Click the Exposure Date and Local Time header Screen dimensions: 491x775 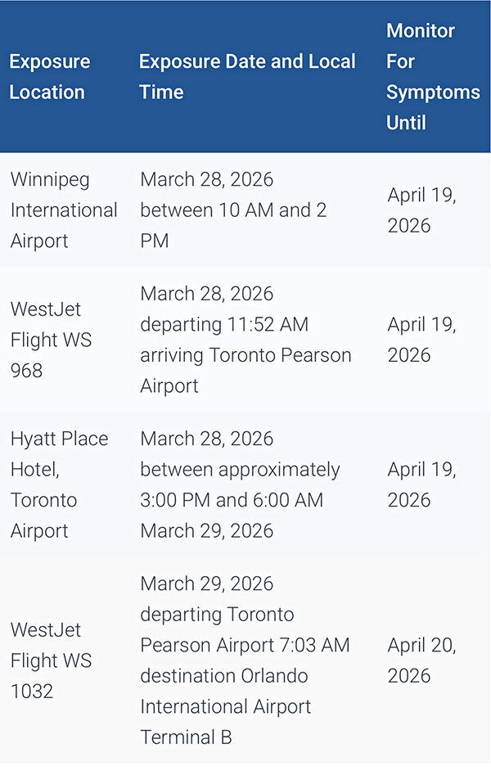click(x=247, y=77)
